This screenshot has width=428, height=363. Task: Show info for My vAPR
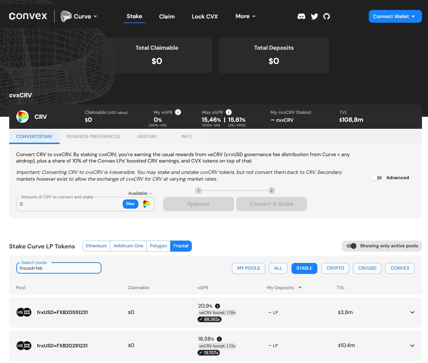pyautogui.click(x=178, y=112)
